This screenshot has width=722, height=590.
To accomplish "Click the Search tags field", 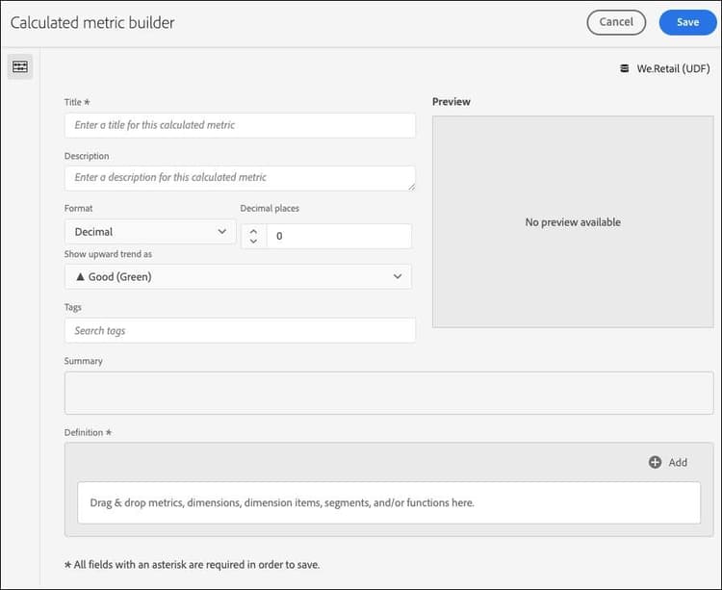I will coord(240,331).
